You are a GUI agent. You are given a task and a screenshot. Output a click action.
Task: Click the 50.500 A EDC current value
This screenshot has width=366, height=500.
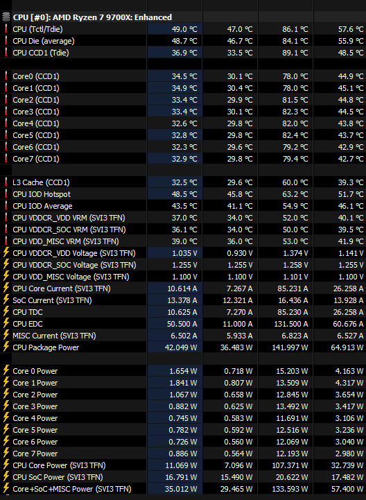182,325
